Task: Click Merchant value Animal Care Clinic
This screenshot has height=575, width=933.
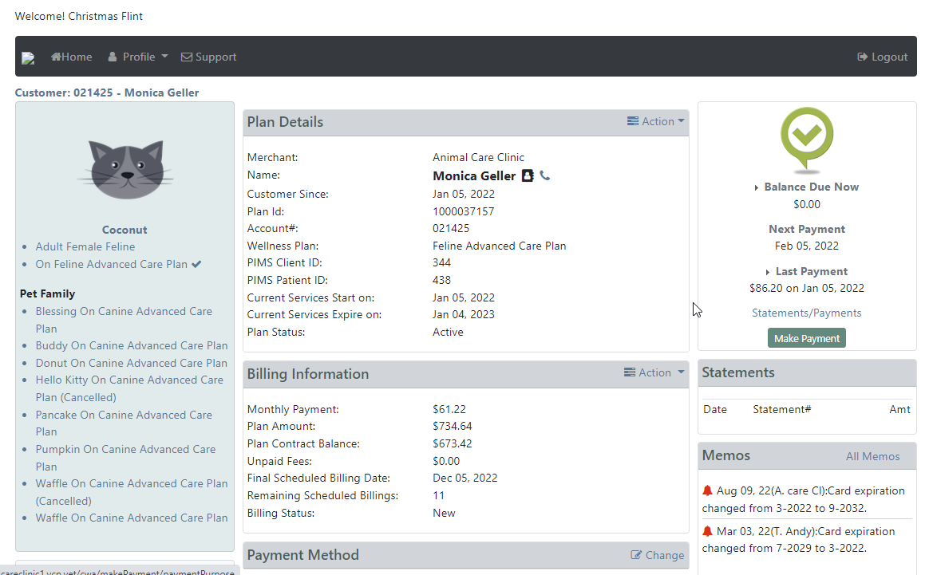Action: 478,158
